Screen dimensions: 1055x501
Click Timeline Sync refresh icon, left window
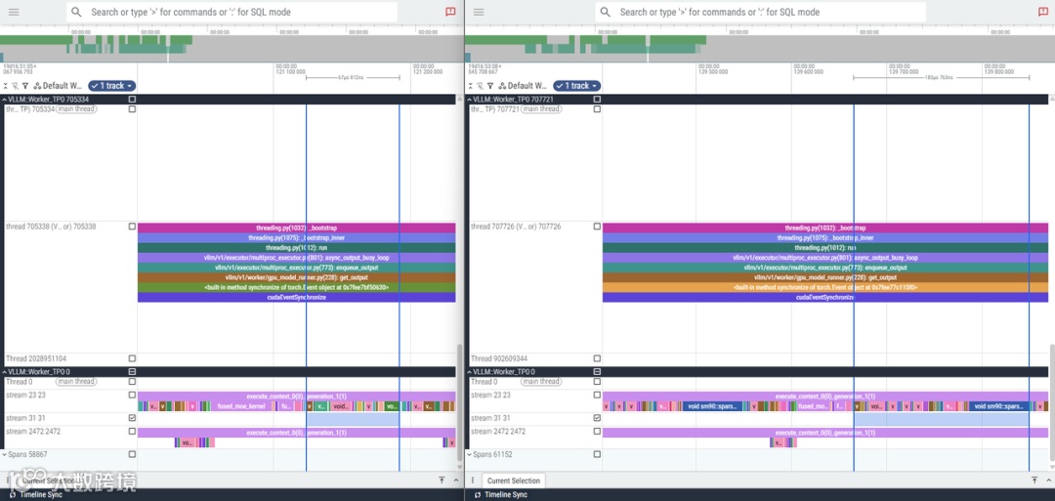tap(13, 495)
